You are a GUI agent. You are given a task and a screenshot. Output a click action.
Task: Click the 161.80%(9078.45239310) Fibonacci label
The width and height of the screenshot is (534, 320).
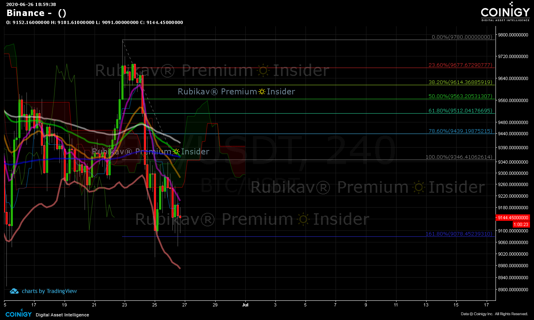pos(459,234)
